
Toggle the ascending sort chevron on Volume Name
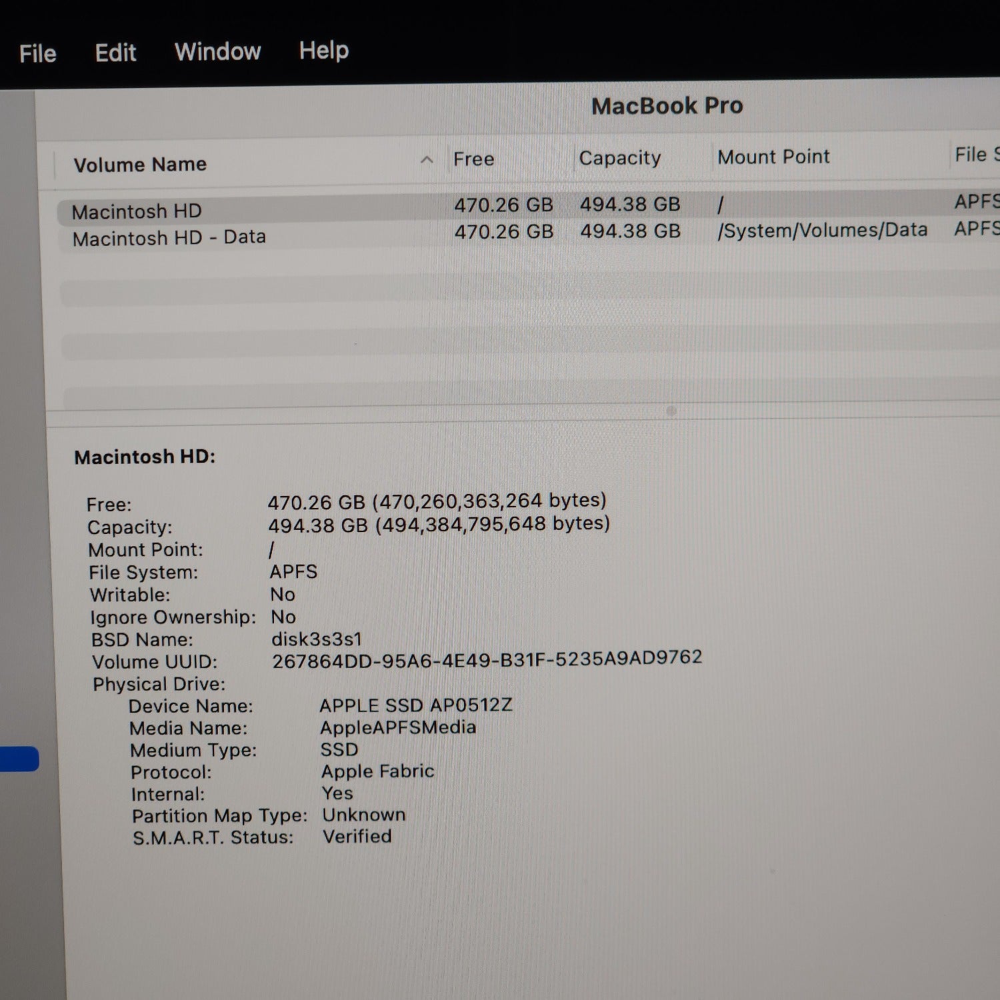click(427, 161)
